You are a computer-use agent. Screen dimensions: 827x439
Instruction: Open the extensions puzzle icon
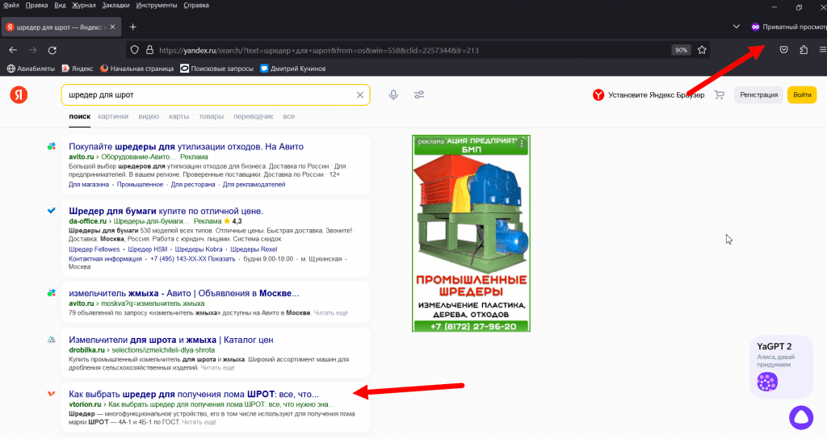pos(804,50)
